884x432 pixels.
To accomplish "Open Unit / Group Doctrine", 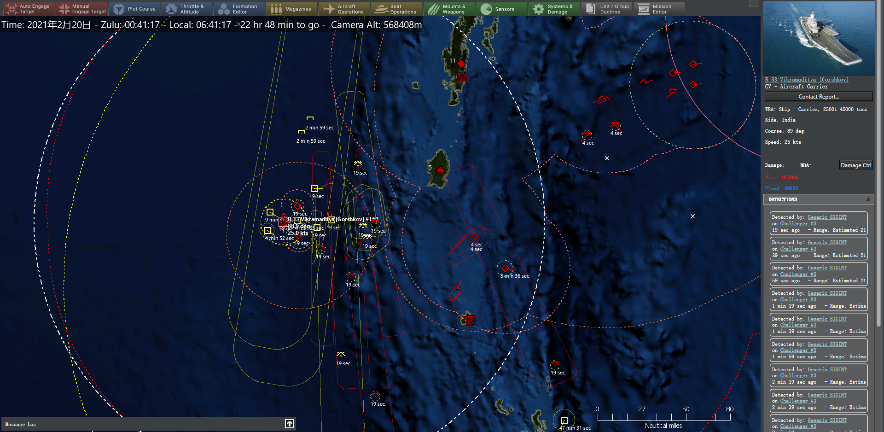I will [x=606, y=9].
